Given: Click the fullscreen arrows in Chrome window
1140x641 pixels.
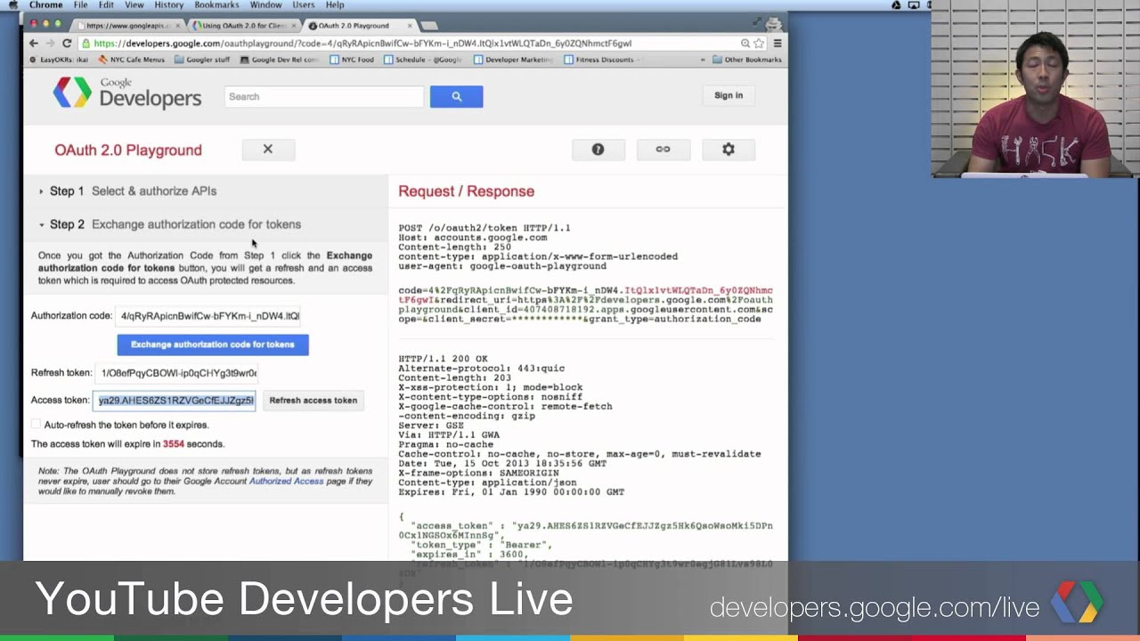Looking at the screenshot, I should (x=758, y=21).
